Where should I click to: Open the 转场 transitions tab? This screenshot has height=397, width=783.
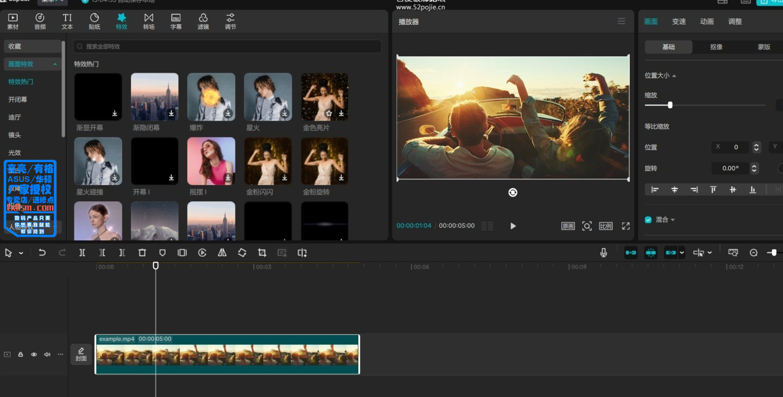pyautogui.click(x=149, y=21)
